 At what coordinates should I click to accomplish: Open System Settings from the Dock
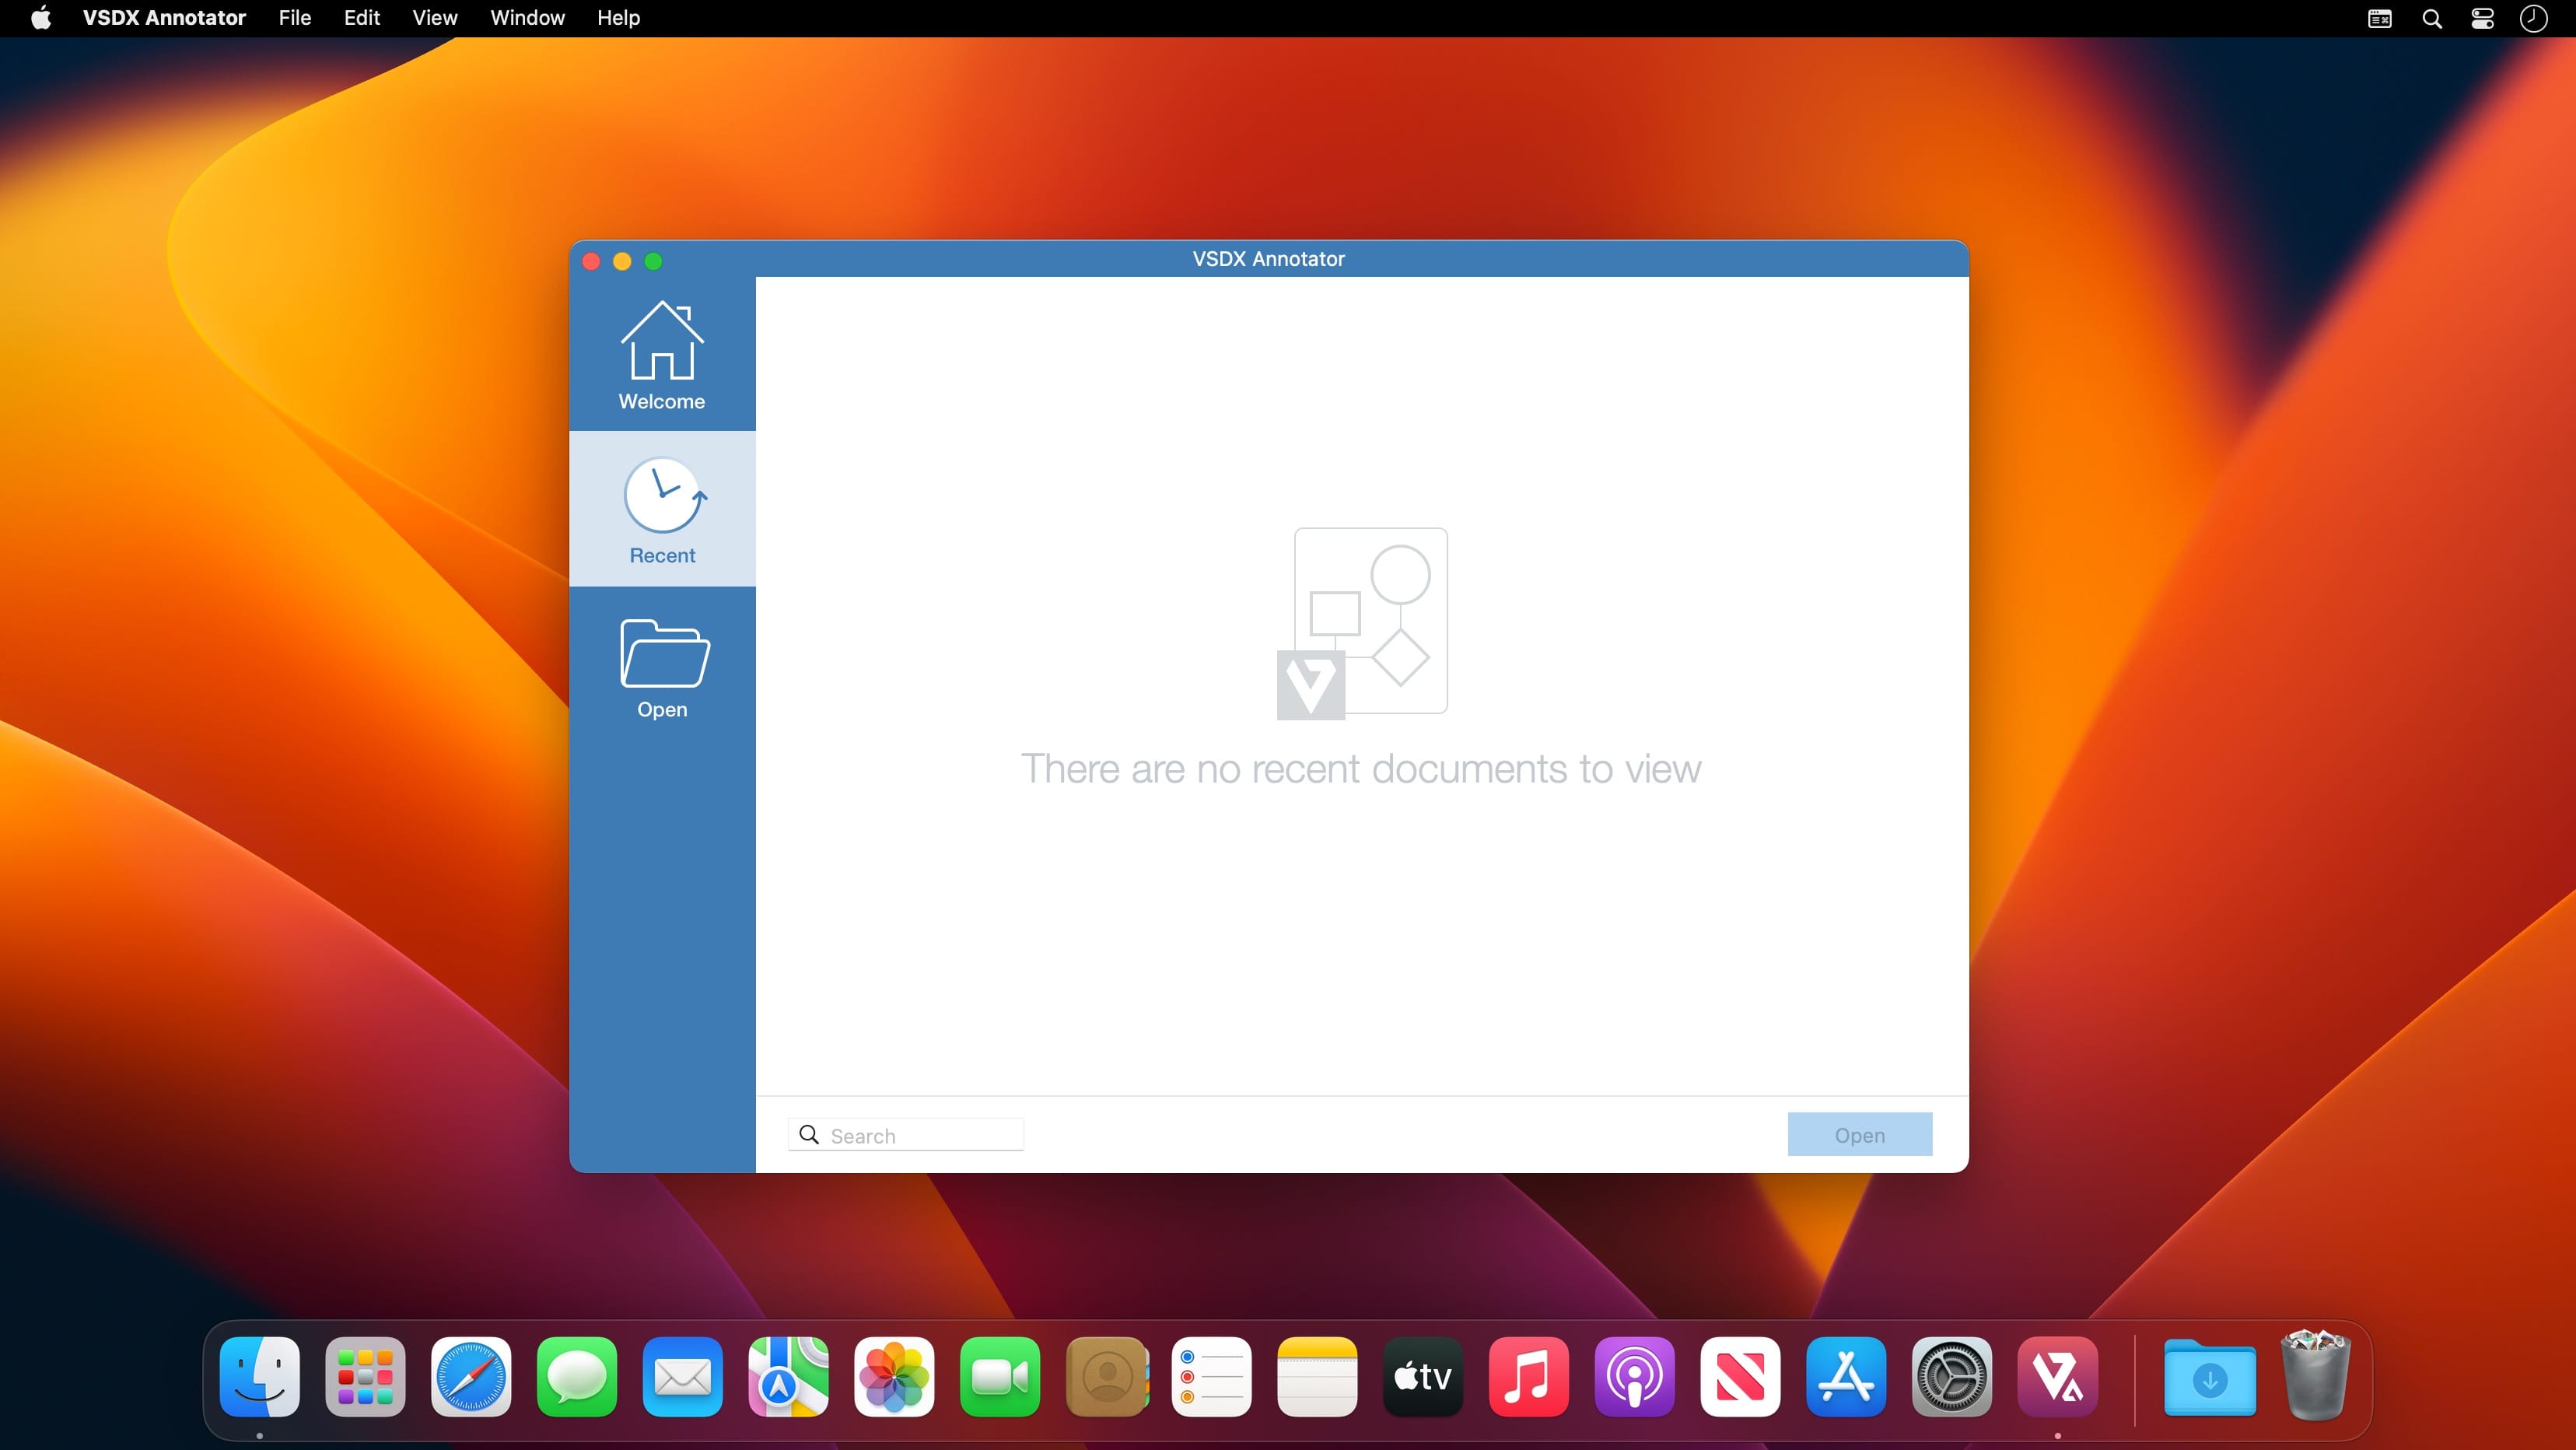pos(1951,1377)
